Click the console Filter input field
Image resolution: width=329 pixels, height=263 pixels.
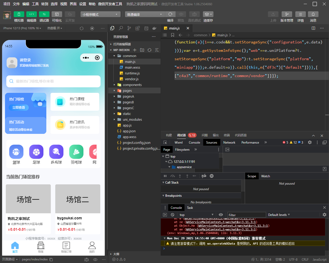pos(246,215)
